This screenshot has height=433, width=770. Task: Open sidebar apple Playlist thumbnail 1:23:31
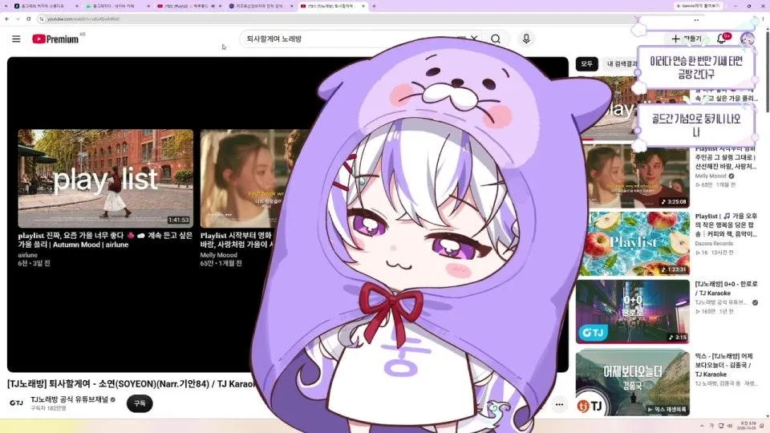tap(633, 244)
